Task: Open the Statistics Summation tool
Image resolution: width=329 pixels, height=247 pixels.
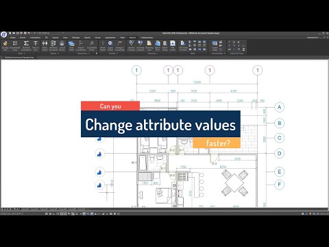Action: [x=26, y=46]
